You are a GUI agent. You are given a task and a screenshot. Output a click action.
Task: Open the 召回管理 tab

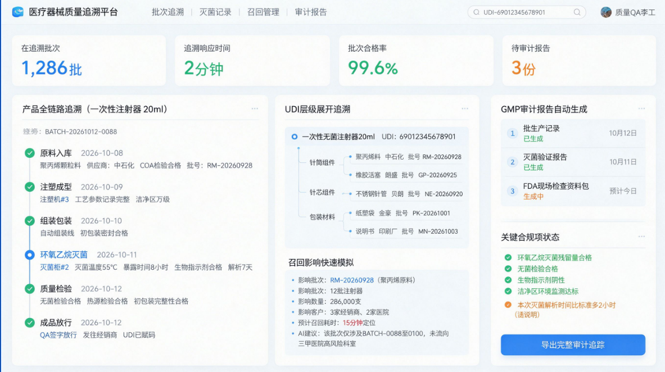click(x=264, y=12)
